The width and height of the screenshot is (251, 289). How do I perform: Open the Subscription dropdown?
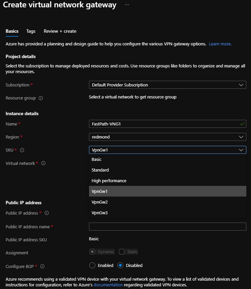(167, 85)
